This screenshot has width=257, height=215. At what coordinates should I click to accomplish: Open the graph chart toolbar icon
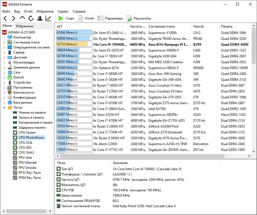(48, 18)
